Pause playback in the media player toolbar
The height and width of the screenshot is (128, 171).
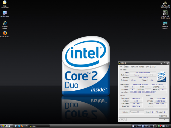pyautogui.click(x=143, y=126)
